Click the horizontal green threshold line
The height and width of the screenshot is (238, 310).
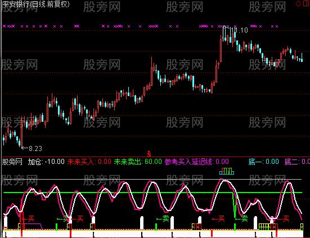pyautogui.click(x=152, y=193)
